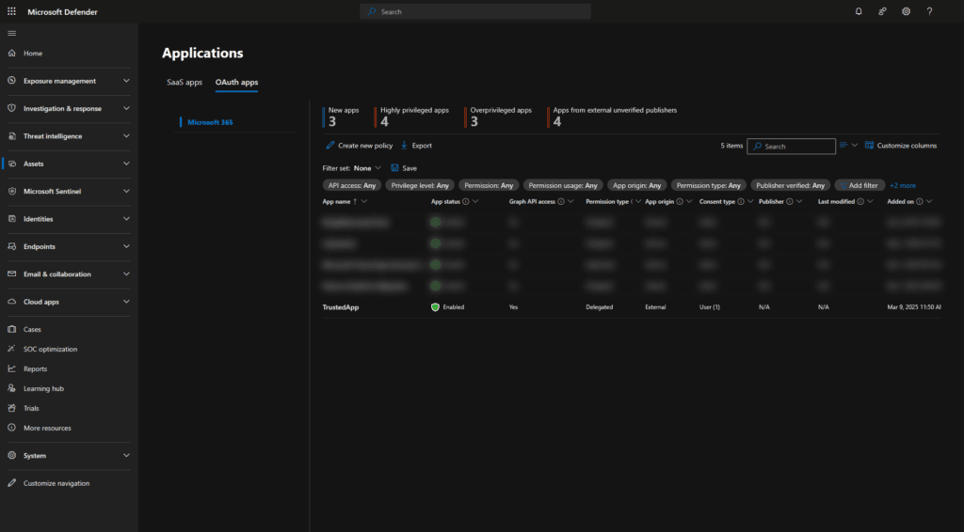Expand the Threat intelligence chevron
Image resolution: width=964 pixels, height=532 pixels.
(126, 136)
